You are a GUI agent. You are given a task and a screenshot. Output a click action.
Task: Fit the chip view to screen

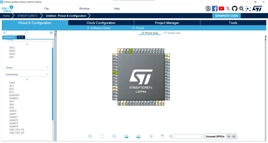pos(102,136)
